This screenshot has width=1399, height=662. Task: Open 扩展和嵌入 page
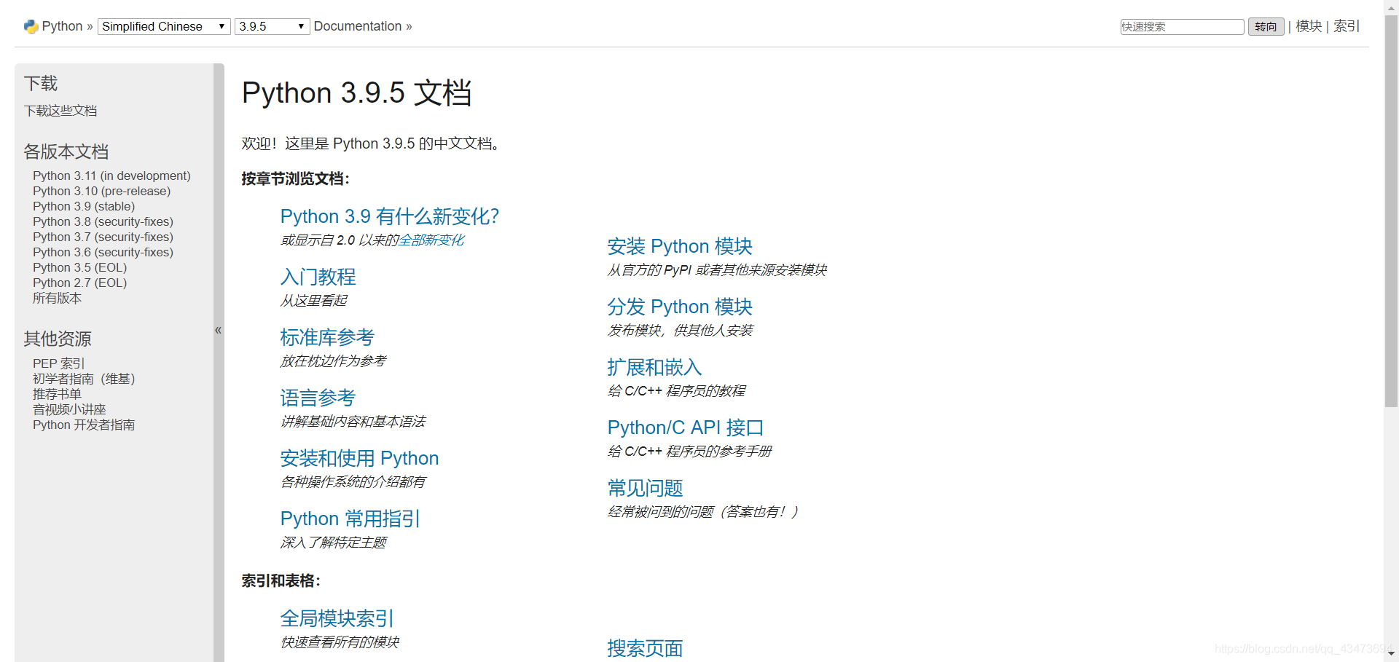point(654,367)
